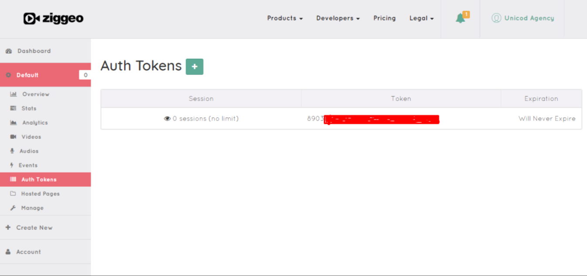Click the Token column header
The width and height of the screenshot is (587, 276).
[x=401, y=99]
